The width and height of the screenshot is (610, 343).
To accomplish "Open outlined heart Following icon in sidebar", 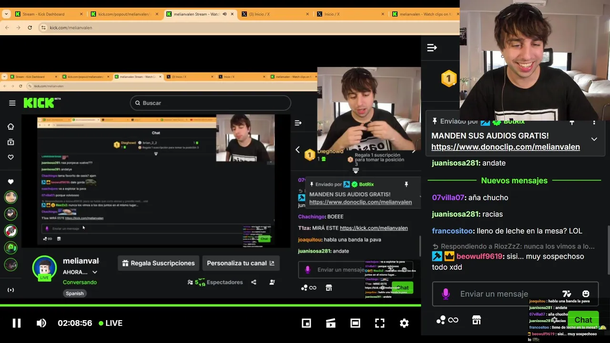I will tap(10, 157).
